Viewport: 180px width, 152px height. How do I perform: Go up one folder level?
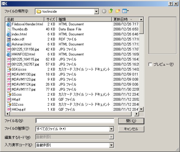pos(111,11)
